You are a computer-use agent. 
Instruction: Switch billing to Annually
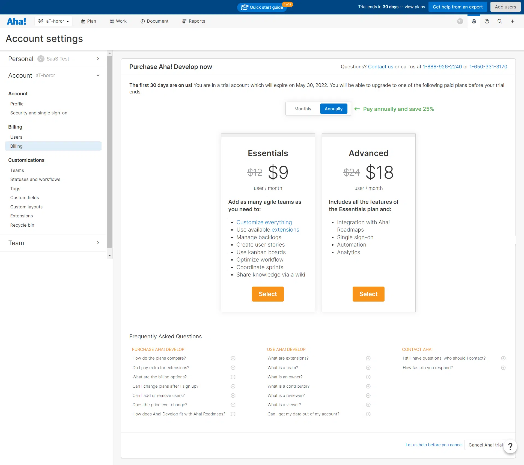[x=334, y=109]
